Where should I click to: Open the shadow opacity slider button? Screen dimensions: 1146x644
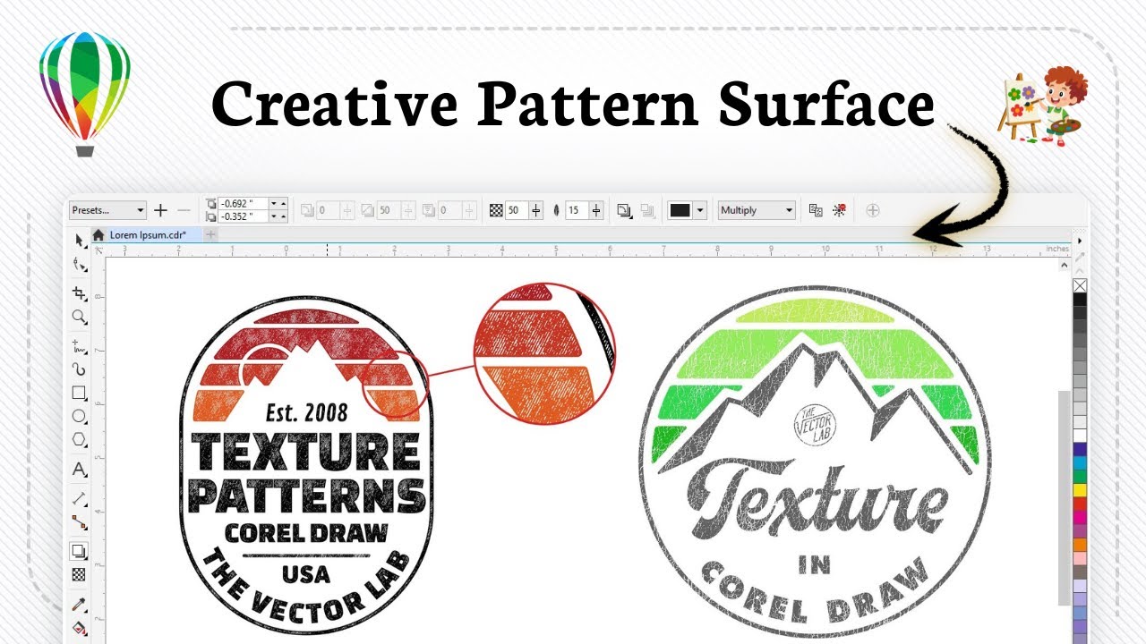536,210
